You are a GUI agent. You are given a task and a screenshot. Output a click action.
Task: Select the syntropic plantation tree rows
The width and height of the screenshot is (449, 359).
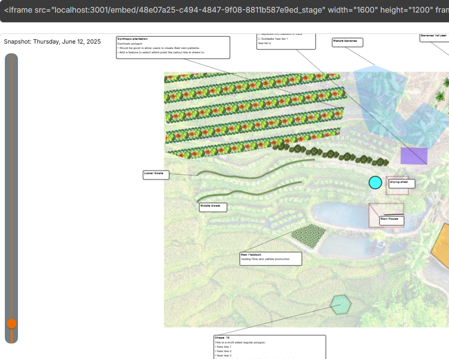tap(252, 114)
